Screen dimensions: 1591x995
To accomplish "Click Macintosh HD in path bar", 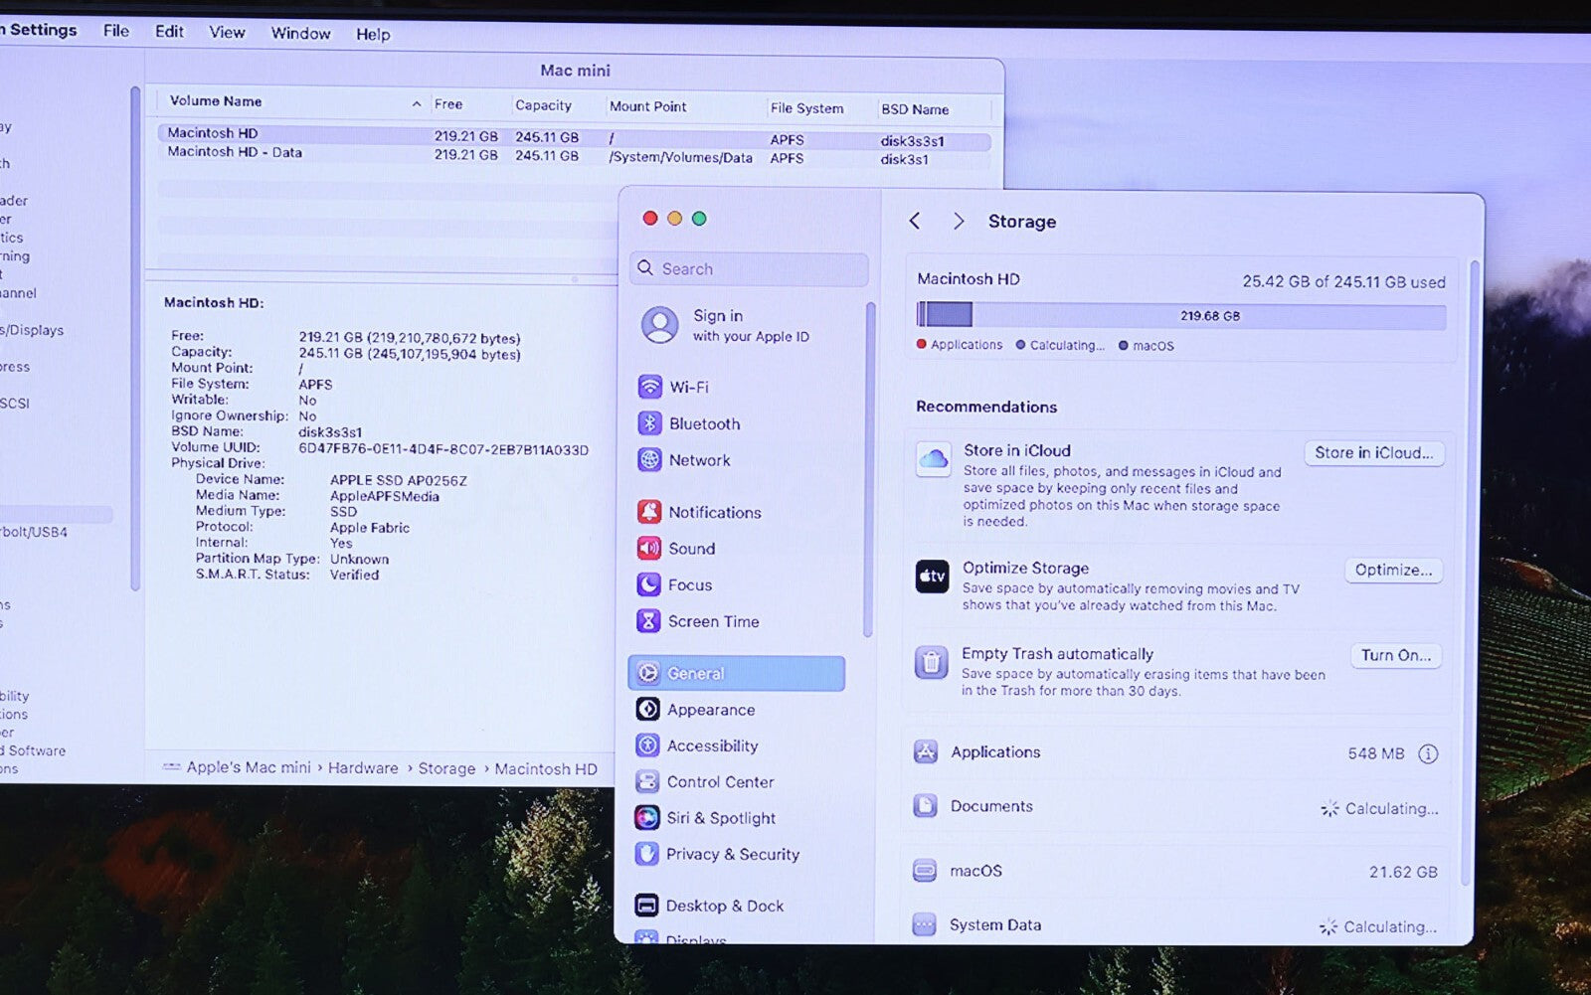I will [546, 769].
